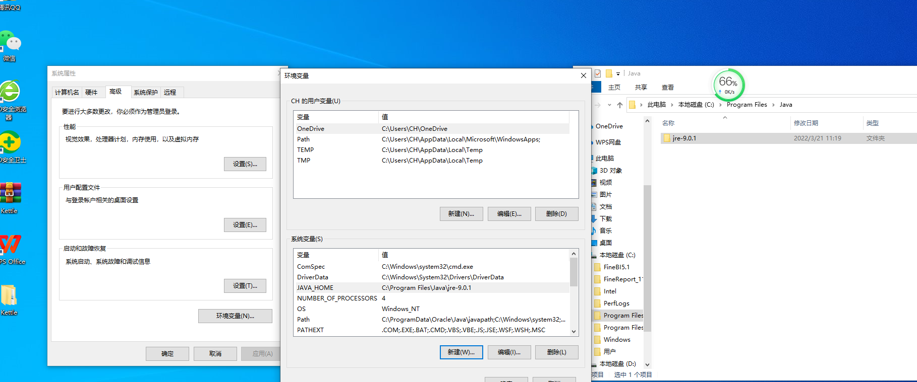The image size is (917, 382).
Task: Expand breadcrumb chevron after 此电脑
Action: pos(672,105)
